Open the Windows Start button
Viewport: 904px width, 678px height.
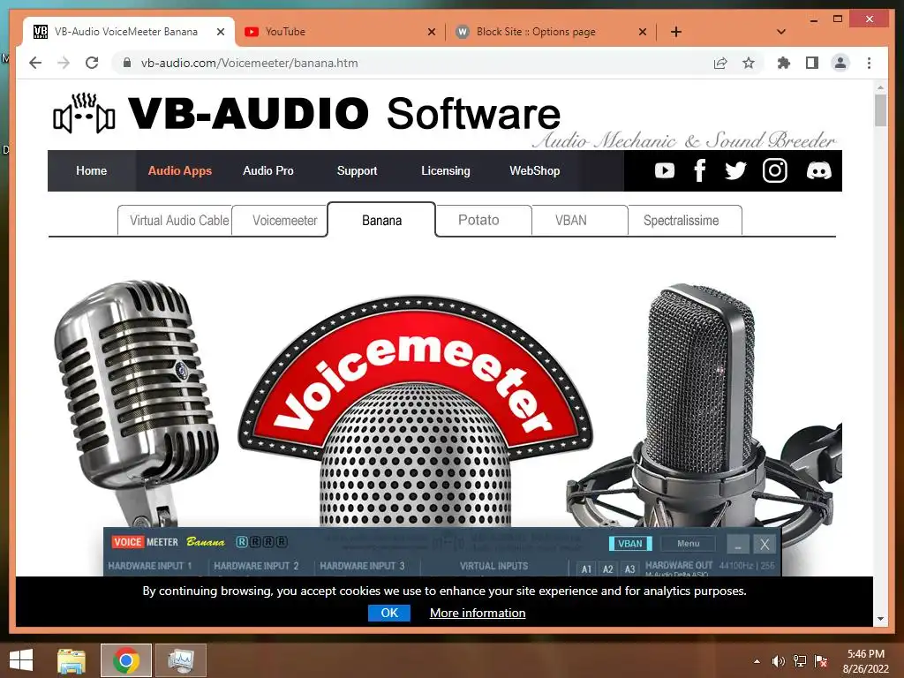click(x=21, y=660)
